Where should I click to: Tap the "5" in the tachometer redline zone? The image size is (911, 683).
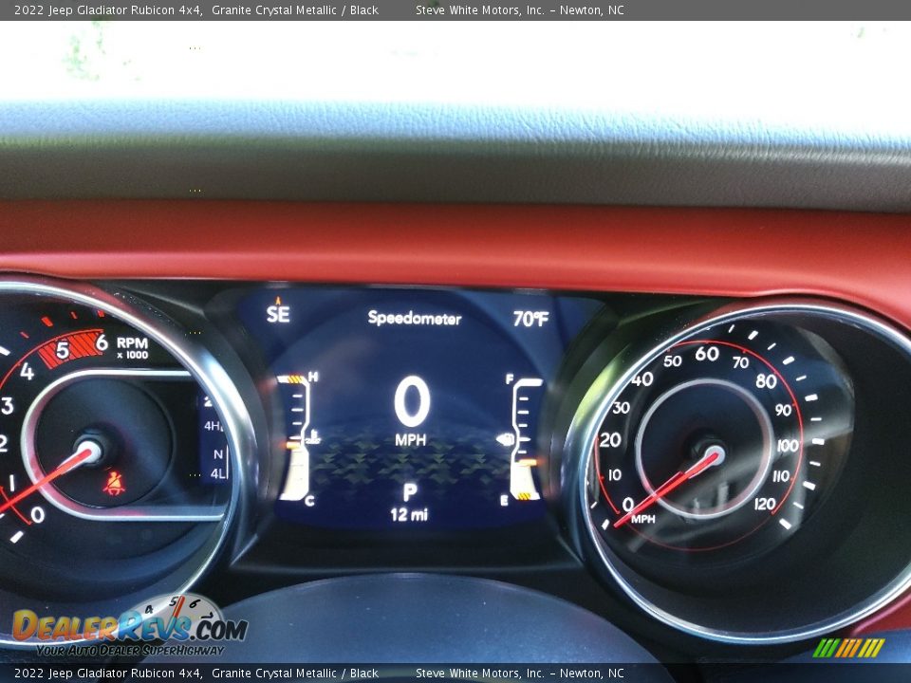coord(63,350)
